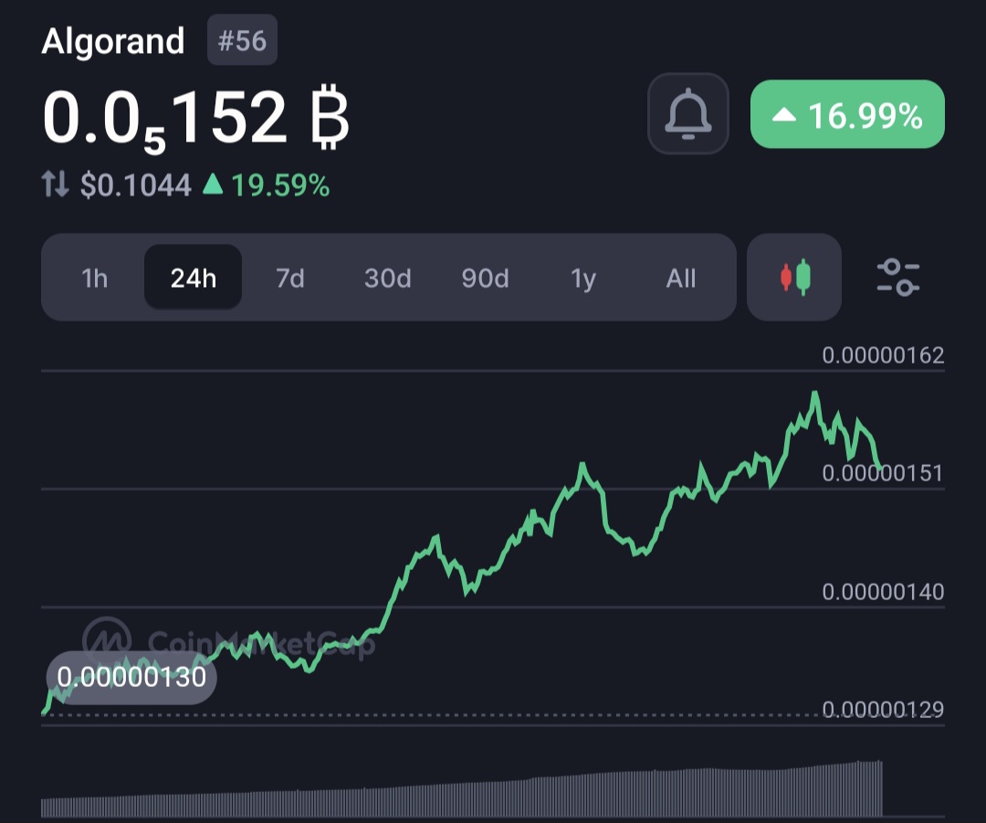The width and height of the screenshot is (986, 823).
Task: View the 1y price history
Action: point(583,278)
